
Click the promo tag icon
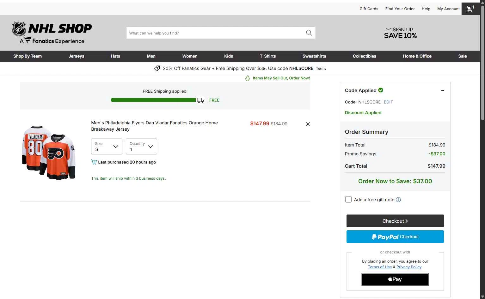point(157,68)
